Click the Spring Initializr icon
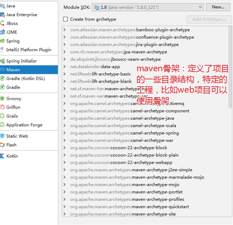 (x=2, y=61)
